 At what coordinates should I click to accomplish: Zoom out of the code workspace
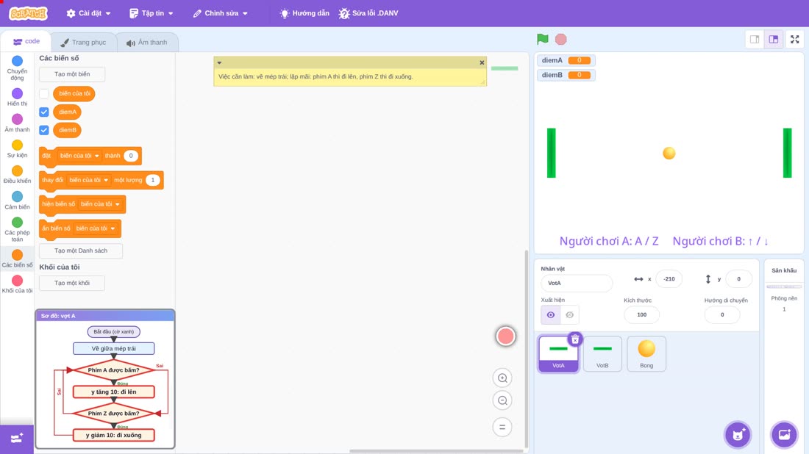click(x=502, y=400)
